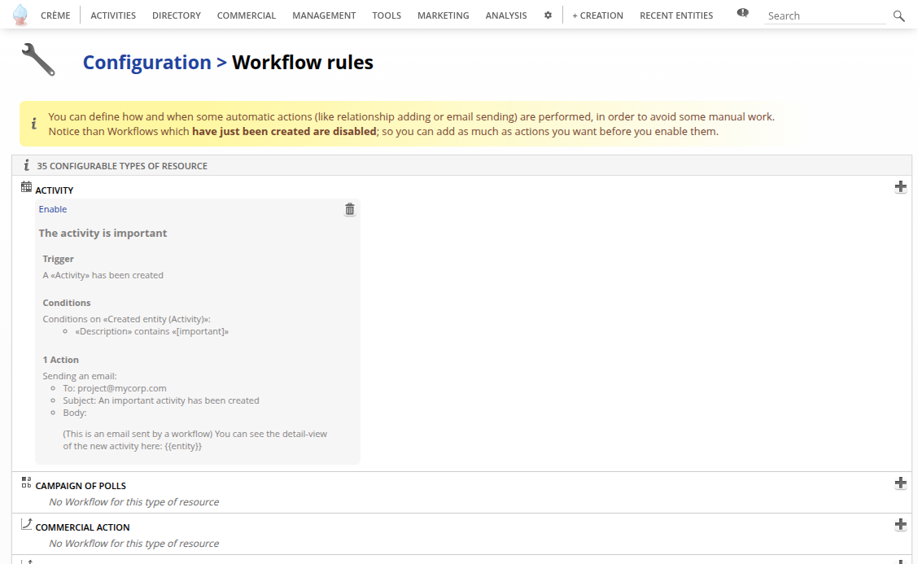Click the Activity calendar icon

pos(26,187)
